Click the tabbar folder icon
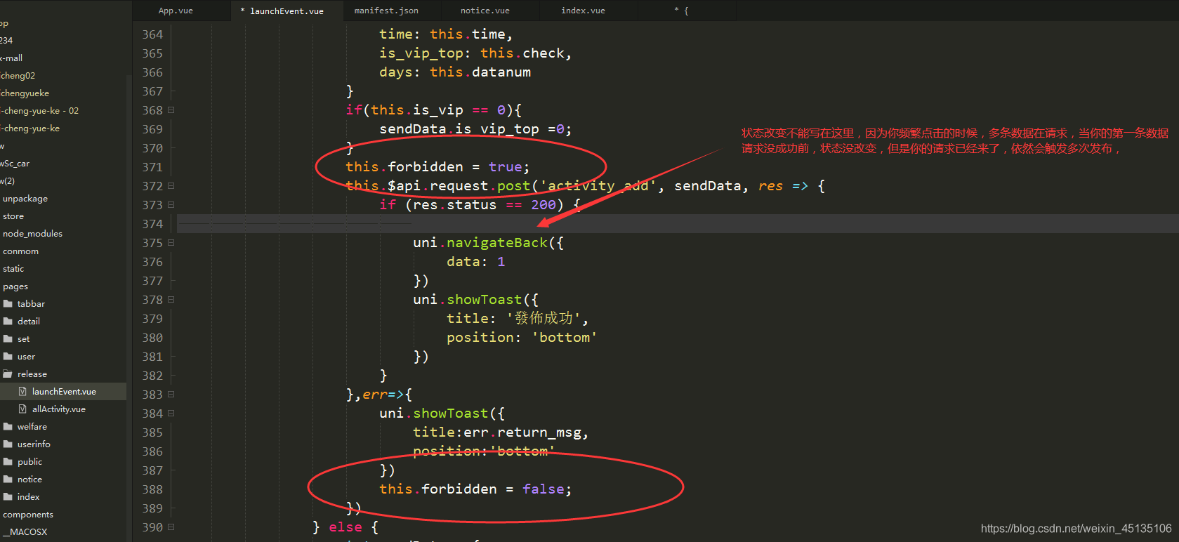Image resolution: width=1179 pixels, height=542 pixels. coord(8,304)
